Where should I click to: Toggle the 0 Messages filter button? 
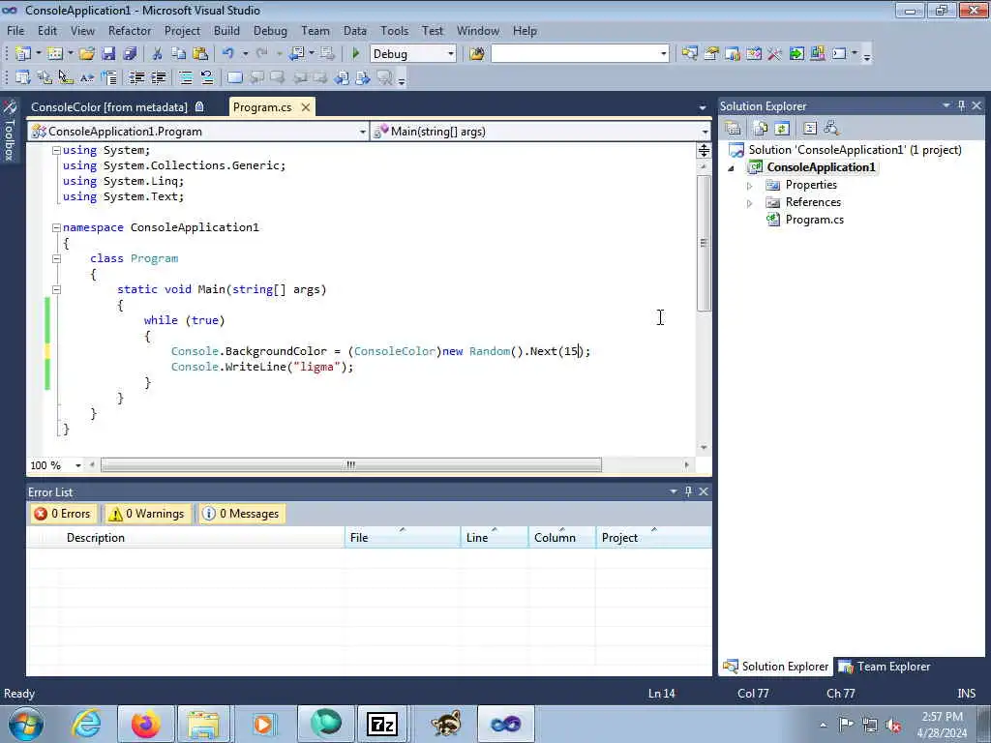pyautogui.click(x=241, y=514)
